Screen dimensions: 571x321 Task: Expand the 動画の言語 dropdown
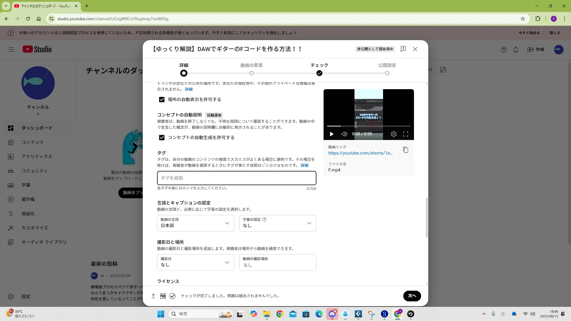pyautogui.click(x=195, y=223)
